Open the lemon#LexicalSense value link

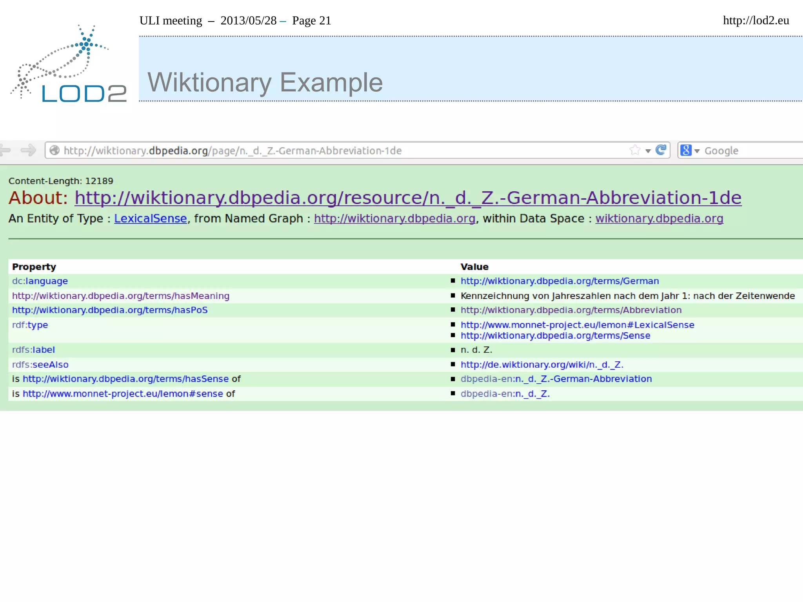577,325
